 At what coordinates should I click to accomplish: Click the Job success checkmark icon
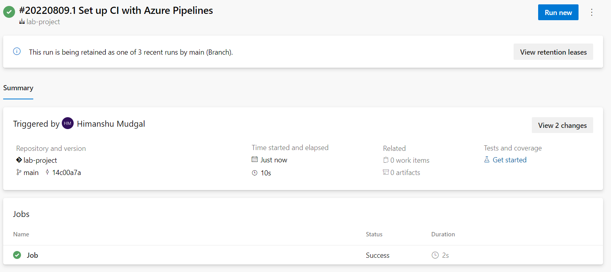[x=17, y=255]
